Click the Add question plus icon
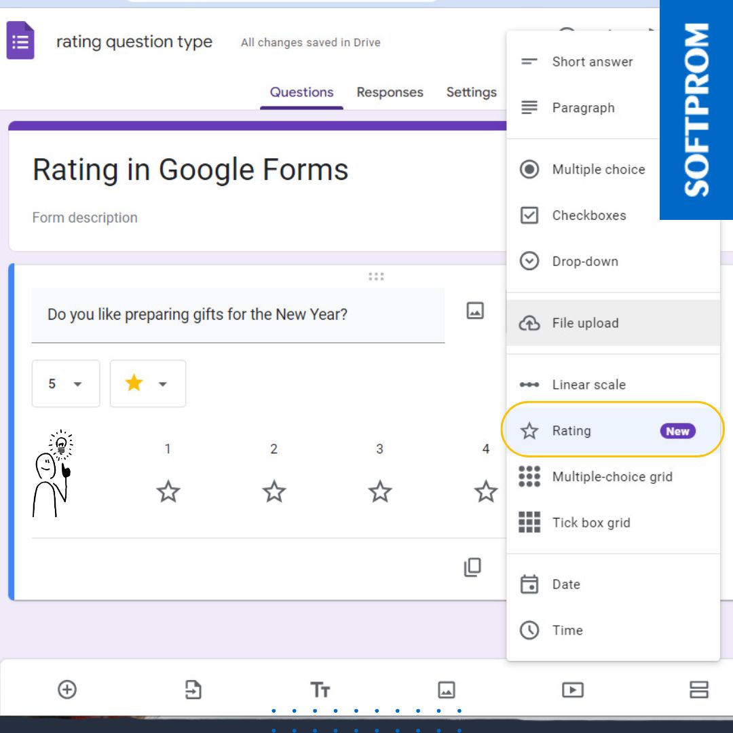Viewport: 733px width, 733px height. click(66, 690)
